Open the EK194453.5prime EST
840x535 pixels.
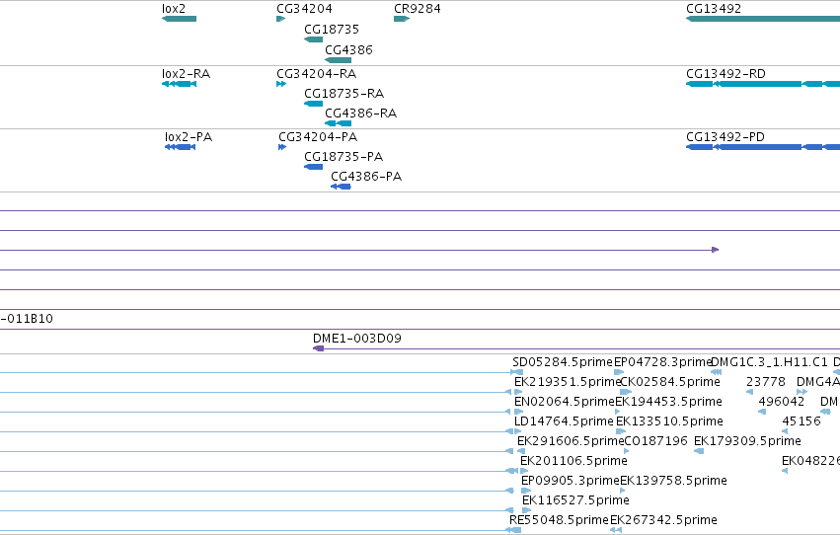tap(617, 412)
